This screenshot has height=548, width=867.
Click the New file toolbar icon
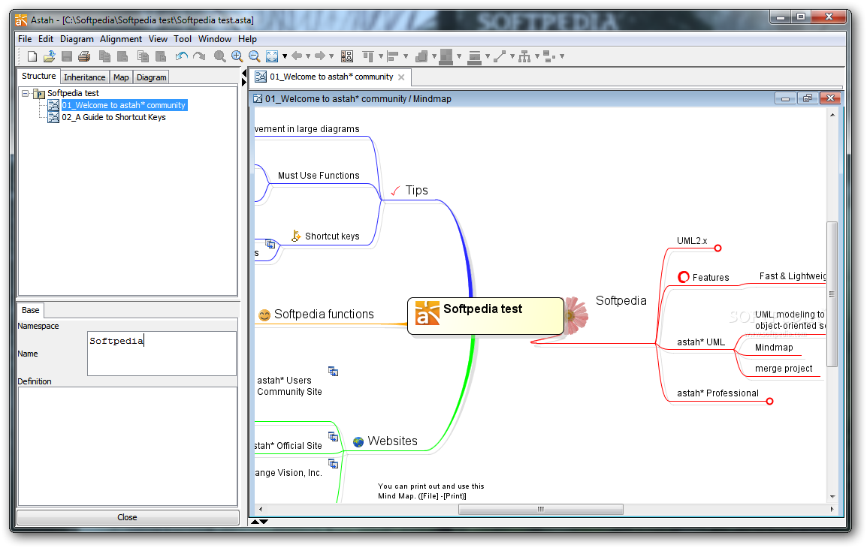32,56
